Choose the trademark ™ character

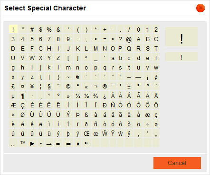click(x=23, y=143)
